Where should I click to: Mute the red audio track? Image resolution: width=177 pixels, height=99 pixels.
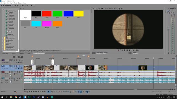coord(17,72)
